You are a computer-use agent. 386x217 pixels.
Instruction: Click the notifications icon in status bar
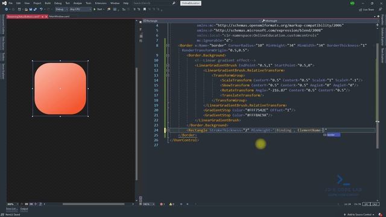[381, 215]
